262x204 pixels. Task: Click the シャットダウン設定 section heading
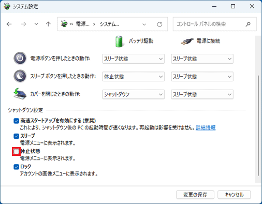click(25, 110)
